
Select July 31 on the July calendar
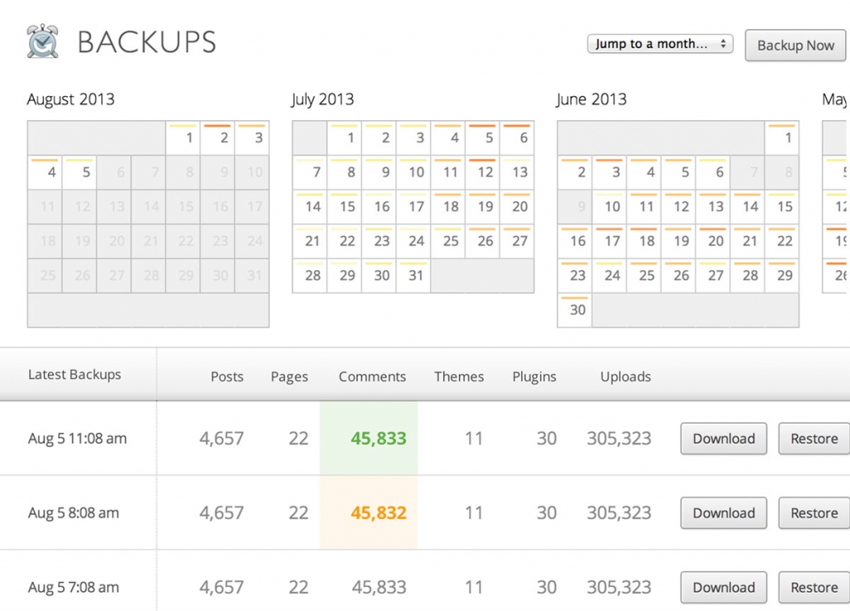(414, 275)
